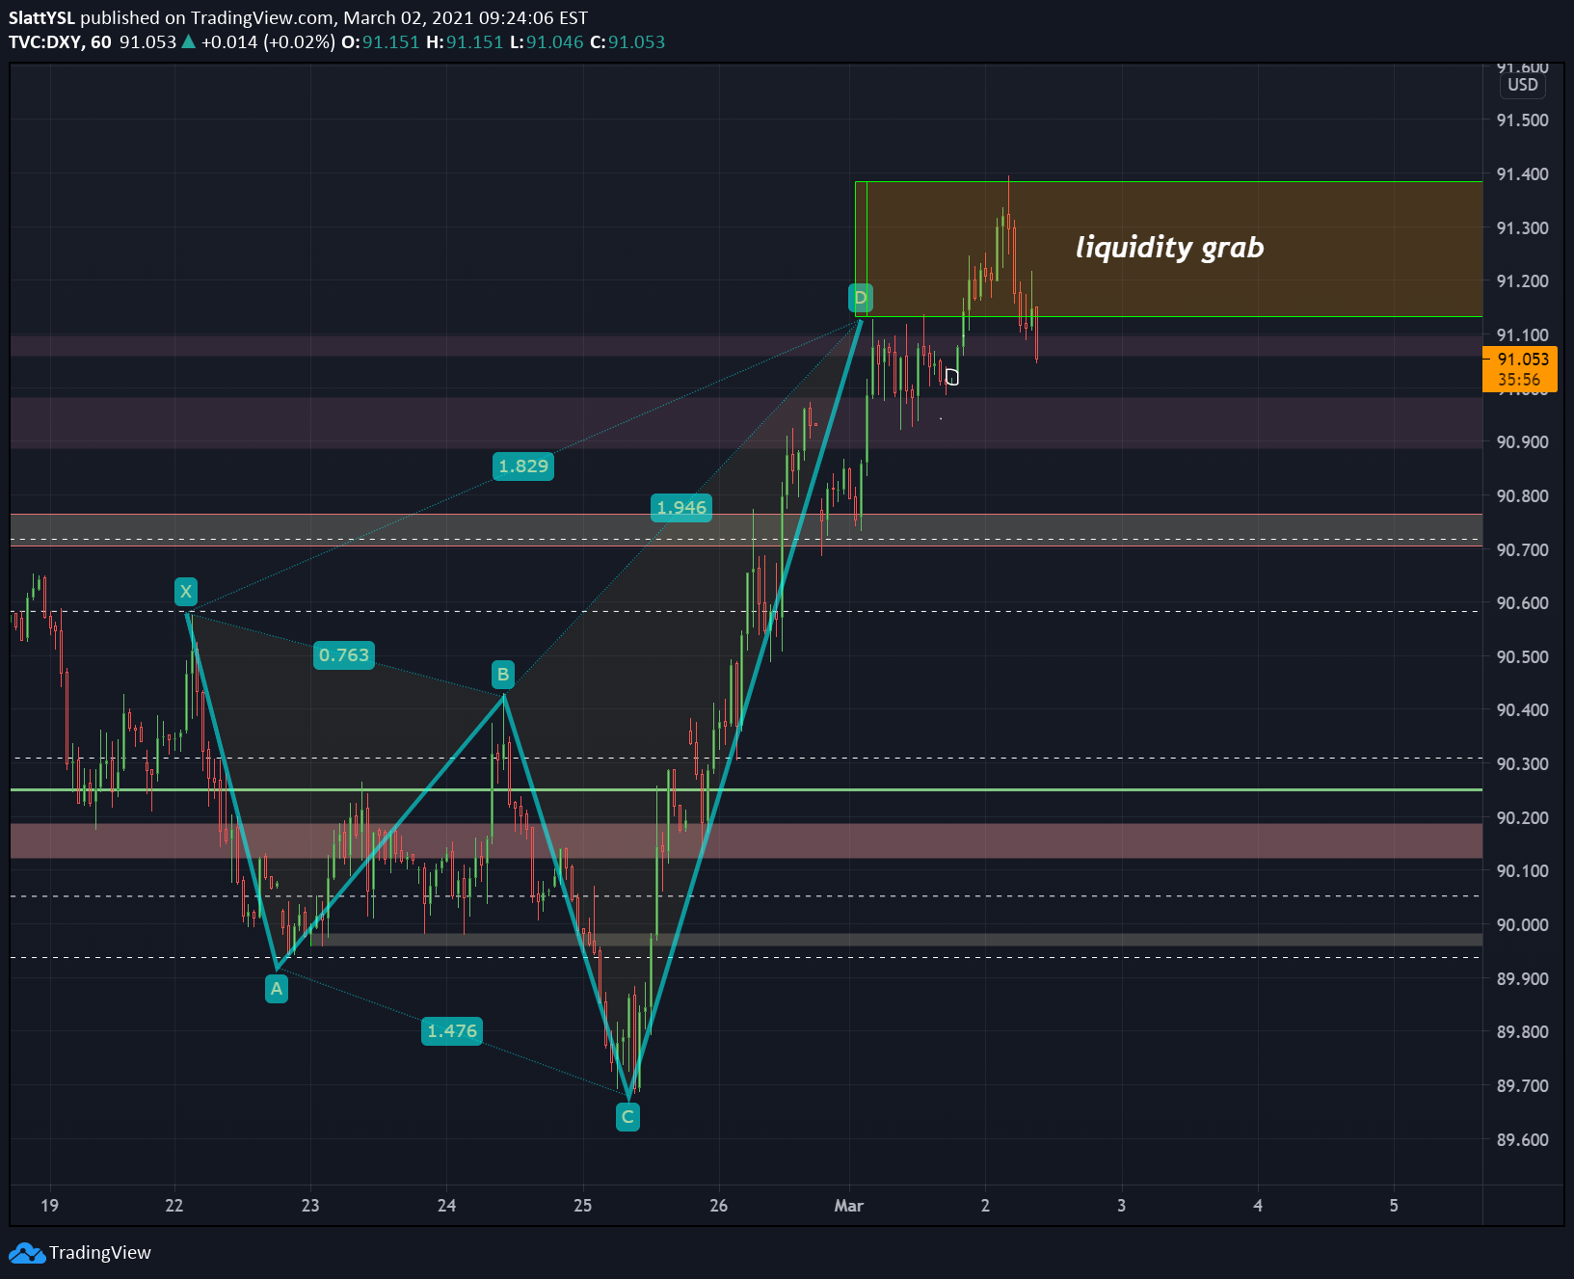This screenshot has height=1279, width=1574.
Task: Click the 1.476 ratio label
Action: (452, 1031)
